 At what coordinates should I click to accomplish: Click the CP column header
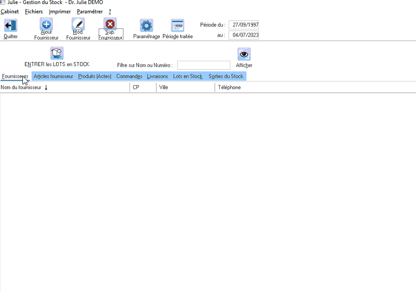143,87
